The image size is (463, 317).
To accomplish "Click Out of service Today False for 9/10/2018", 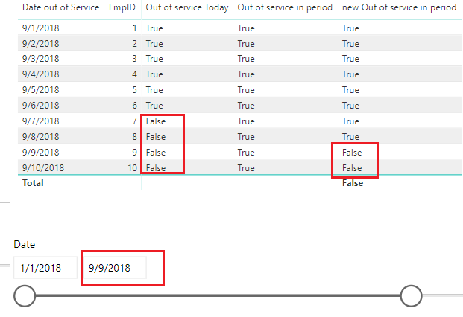I will point(156,168).
